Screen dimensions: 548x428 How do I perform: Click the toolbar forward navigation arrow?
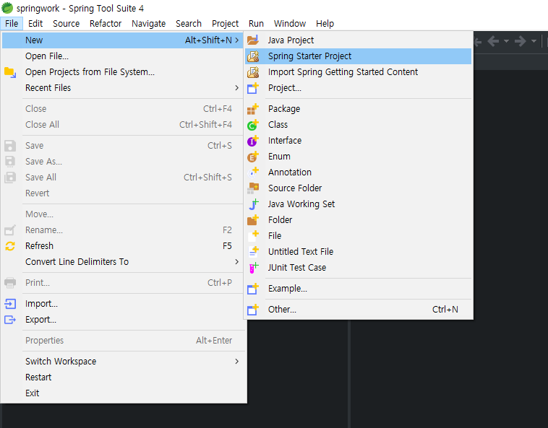(521, 41)
